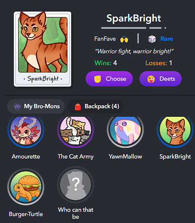The image size is (195, 223).
Task: Click the purple alien invader icon
Action: [17, 107]
